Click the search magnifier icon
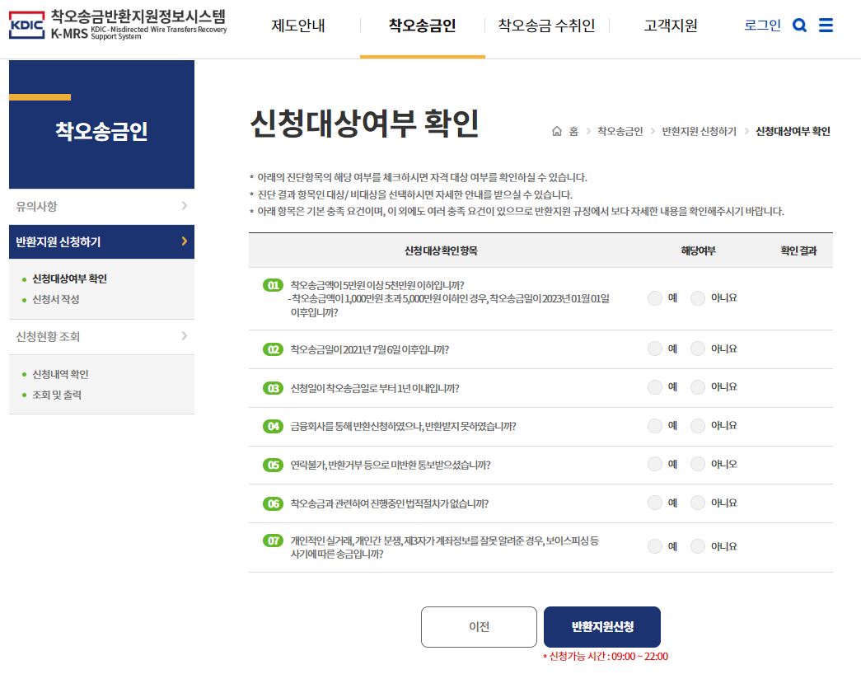 (798, 25)
